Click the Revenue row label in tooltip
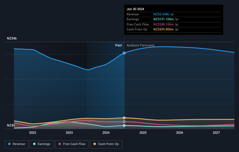Screen dimensions: 239x152 133,14
